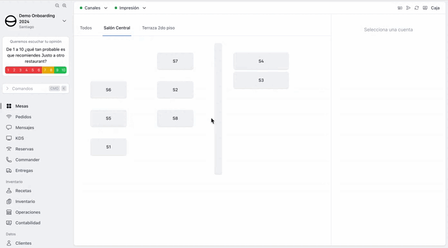The image size is (448, 248).
Task: Click the Demo Onboarding 2024 logo
Action: pyautogui.click(x=11, y=21)
